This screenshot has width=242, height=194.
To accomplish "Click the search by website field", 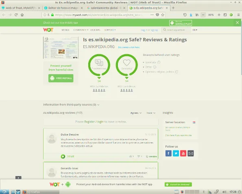I will pos(176,30).
